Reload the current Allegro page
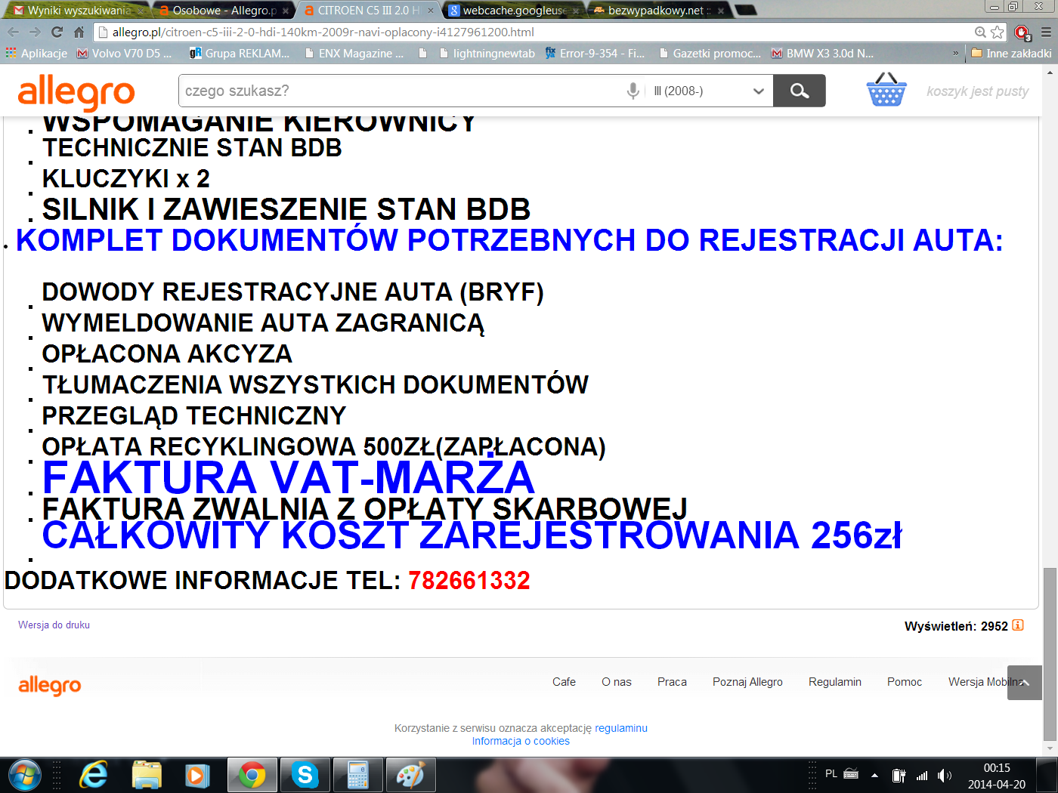 point(57,32)
